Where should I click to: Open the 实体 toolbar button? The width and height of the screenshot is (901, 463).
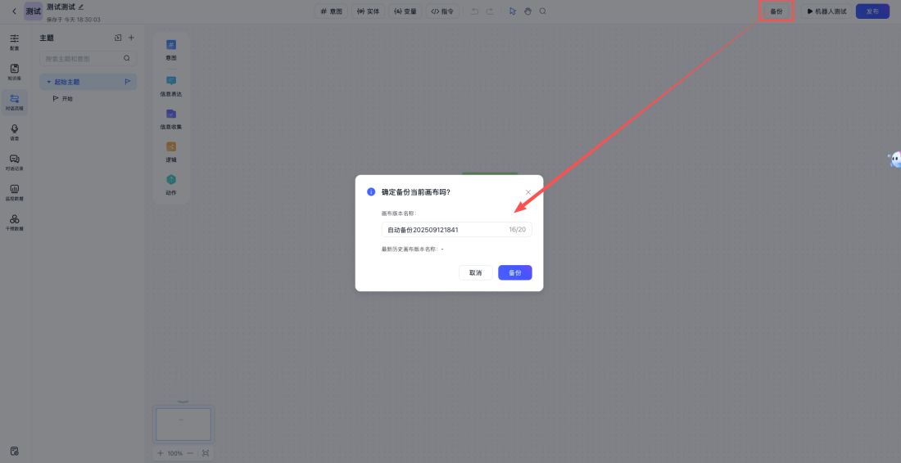click(369, 11)
